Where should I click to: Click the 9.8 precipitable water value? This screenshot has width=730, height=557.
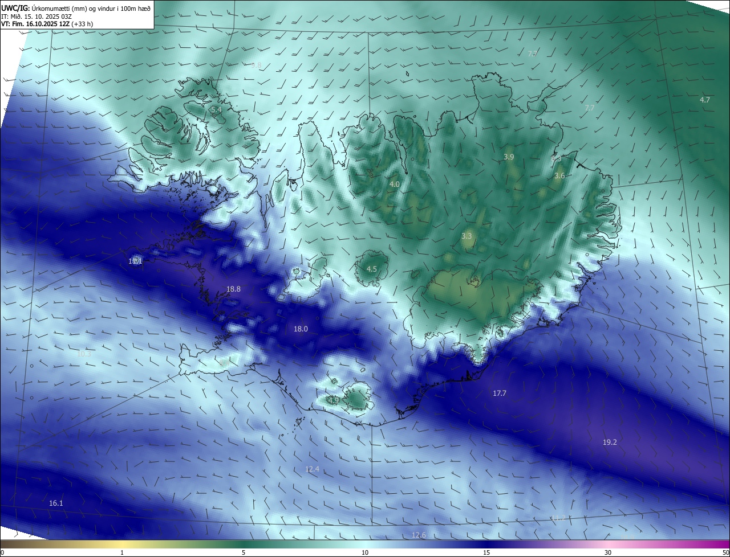256,65
